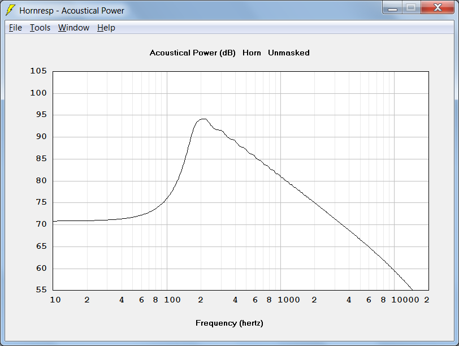Open the Help menu
The height and width of the screenshot is (346, 459).
(x=106, y=28)
